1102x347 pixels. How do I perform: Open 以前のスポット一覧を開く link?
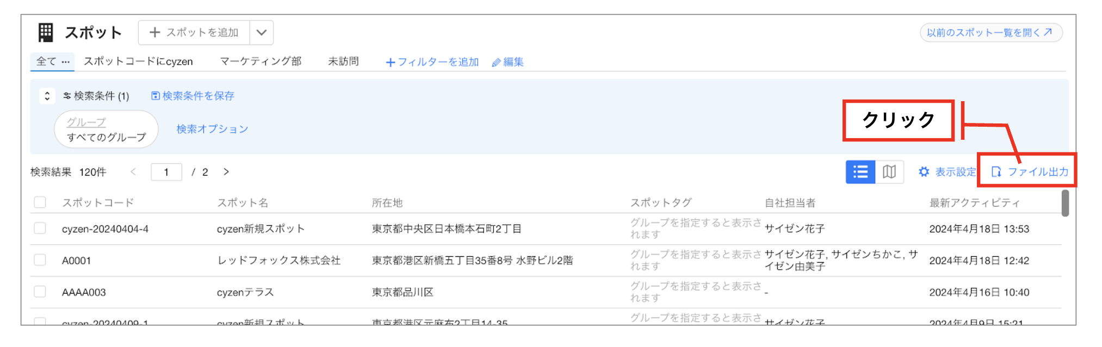[x=990, y=33]
